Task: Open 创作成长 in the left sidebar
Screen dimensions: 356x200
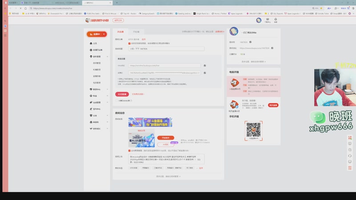Action: coord(95,128)
